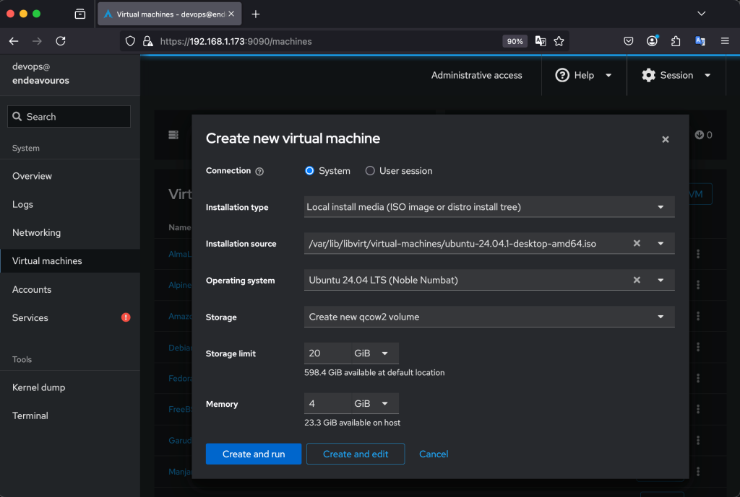Open the Firefox application menu
Viewport: 740px width, 497px height.
click(x=724, y=41)
